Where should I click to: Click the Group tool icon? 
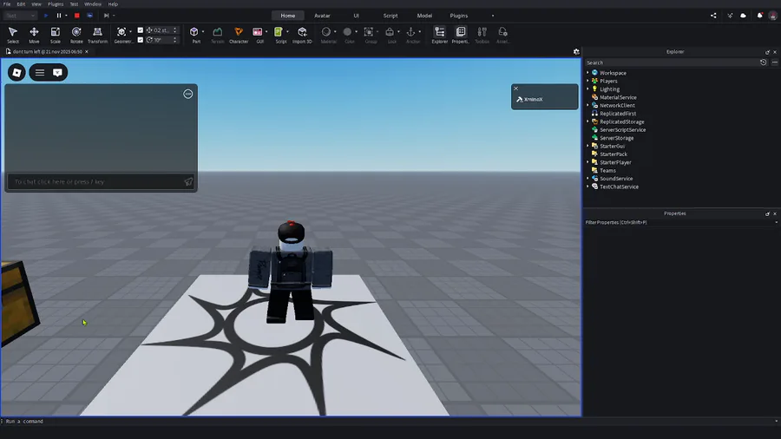tap(369, 32)
